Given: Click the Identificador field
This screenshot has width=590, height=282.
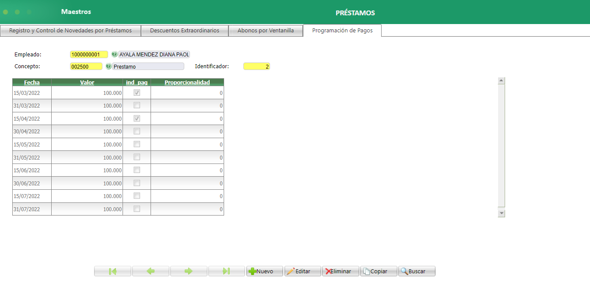Looking at the screenshot, I should (x=256, y=66).
